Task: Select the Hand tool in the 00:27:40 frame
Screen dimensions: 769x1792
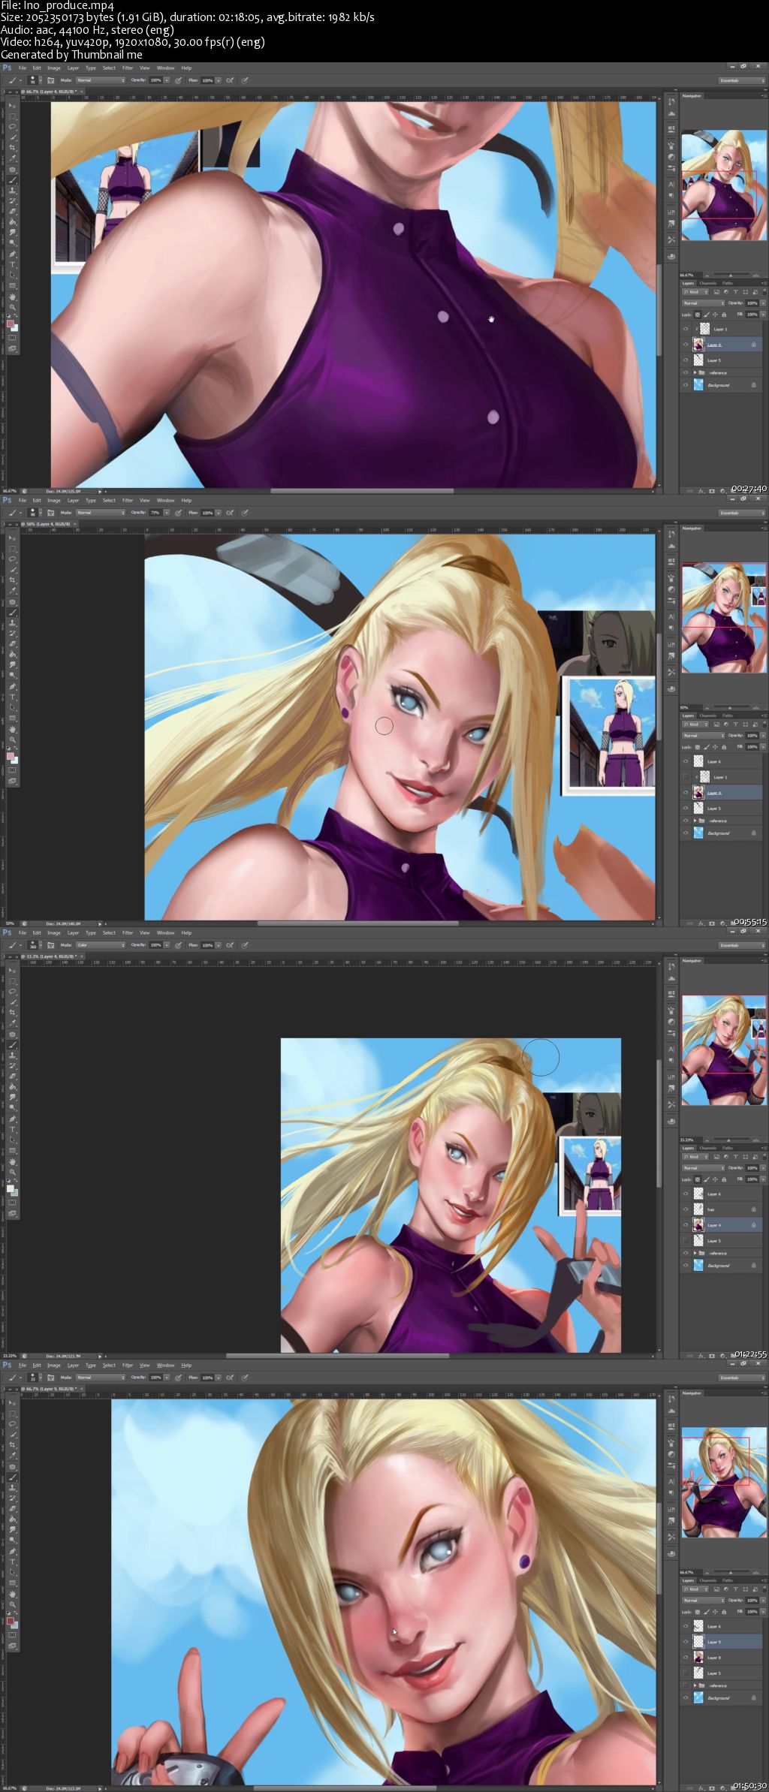Action: (13, 297)
